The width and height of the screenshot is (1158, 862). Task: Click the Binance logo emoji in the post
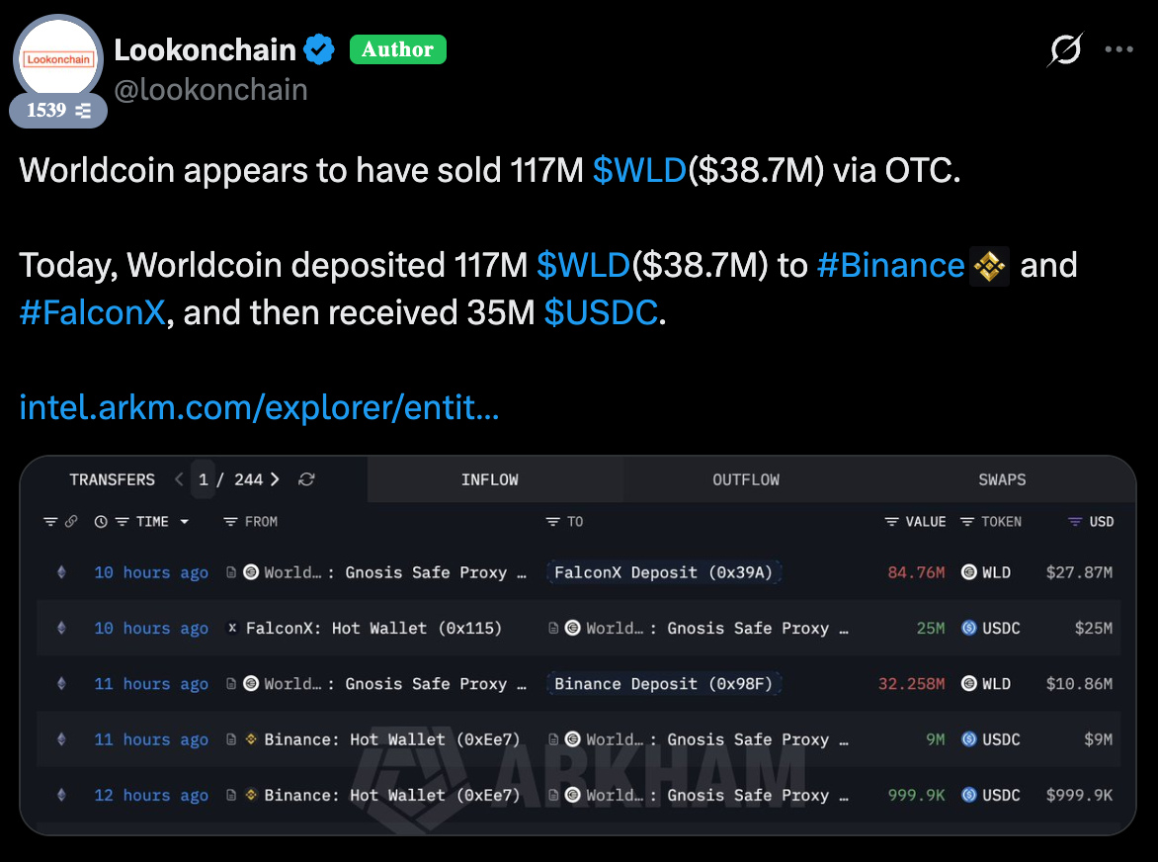tap(989, 265)
